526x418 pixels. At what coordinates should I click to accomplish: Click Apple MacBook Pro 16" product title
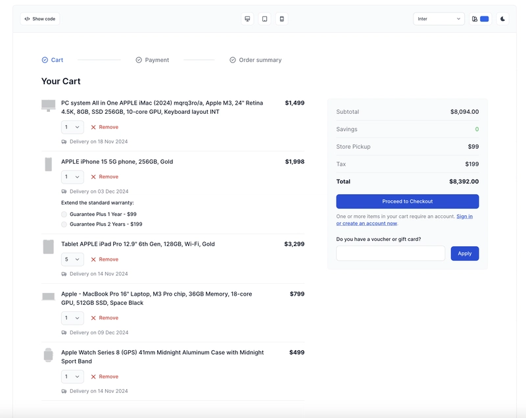point(156,298)
